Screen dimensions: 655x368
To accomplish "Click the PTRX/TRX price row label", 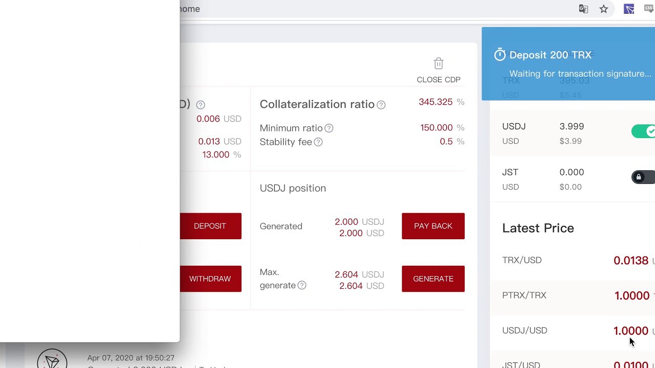I will pos(524,295).
